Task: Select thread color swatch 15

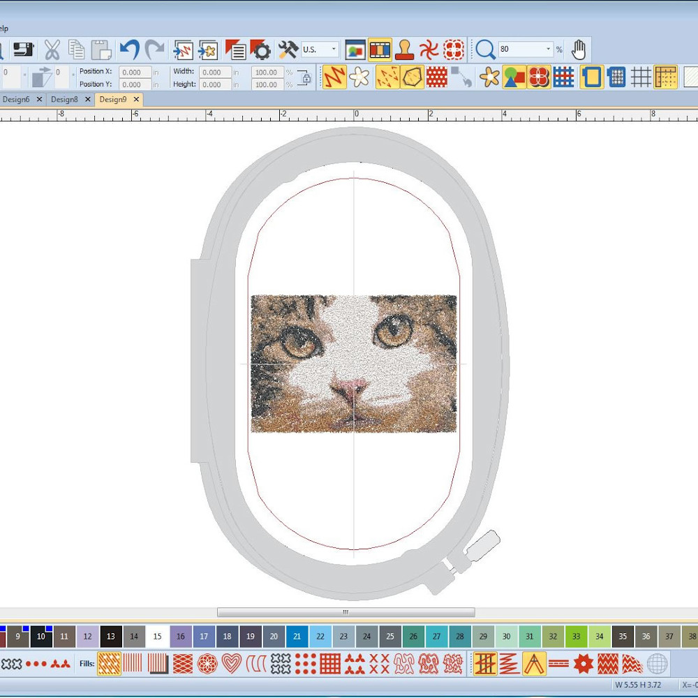Action: pyautogui.click(x=157, y=636)
